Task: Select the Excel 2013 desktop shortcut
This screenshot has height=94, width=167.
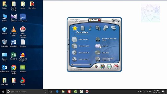Action: (14, 56)
